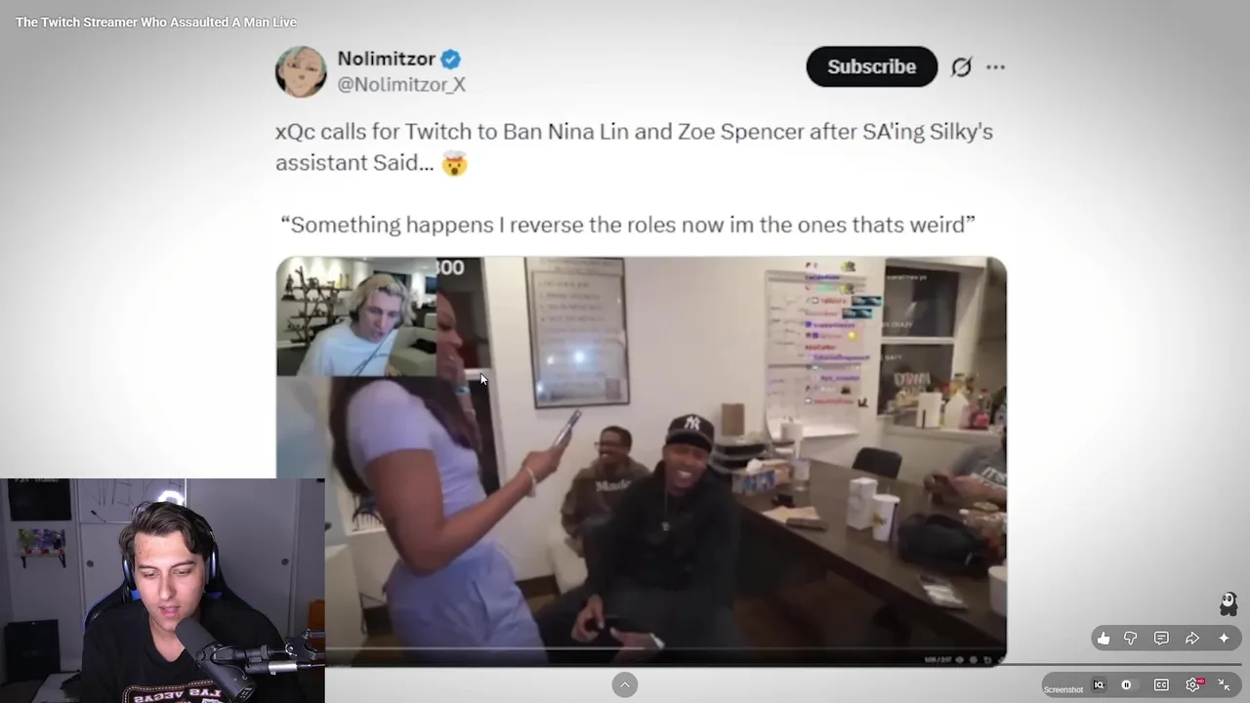The height and width of the screenshot is (703, 1250).
Task: Like the video with thumbs up
Action: click(x=1104, y=639)
